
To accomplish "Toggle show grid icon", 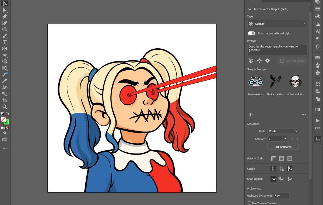I will point(282,159).
